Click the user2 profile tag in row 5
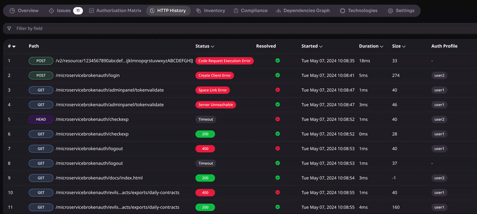 [439, 119]
